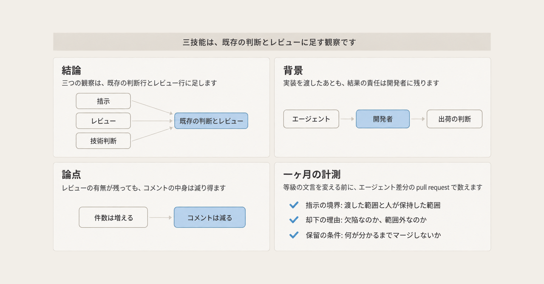Select the blue 開発者 box
The image size is (544, 284).
coord(383,119)
